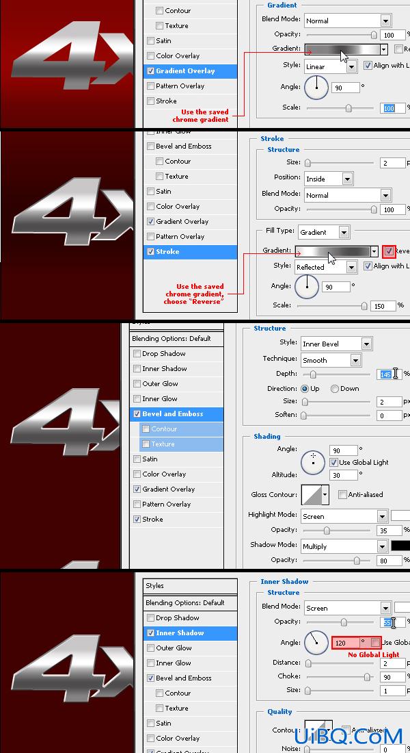This screenshot has width=410, height=753.
Task: Click the Choke field showing 90
Action: (x=393, y=676)
